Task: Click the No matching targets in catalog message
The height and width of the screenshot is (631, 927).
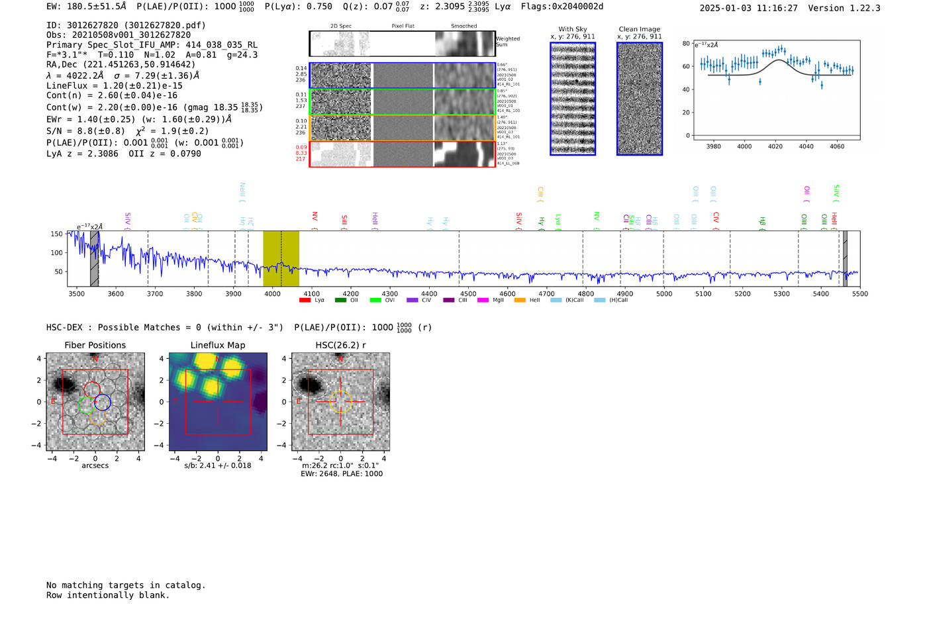Action: coord(126,585)
